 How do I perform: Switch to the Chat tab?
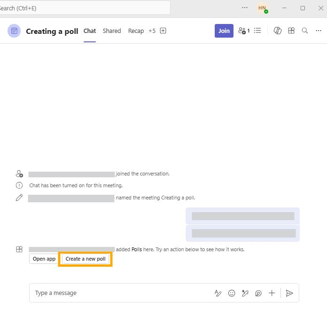coord(90,31)
